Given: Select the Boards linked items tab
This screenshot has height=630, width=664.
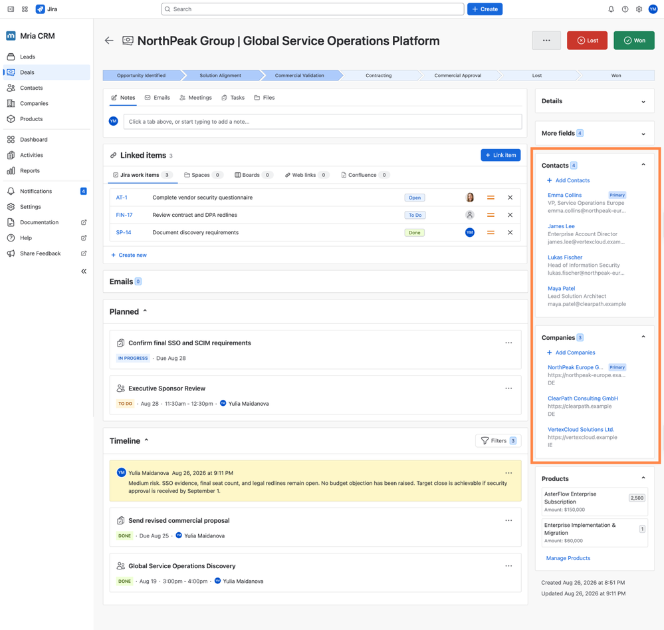Looking at the screenshot, I should tap(254, 175).
